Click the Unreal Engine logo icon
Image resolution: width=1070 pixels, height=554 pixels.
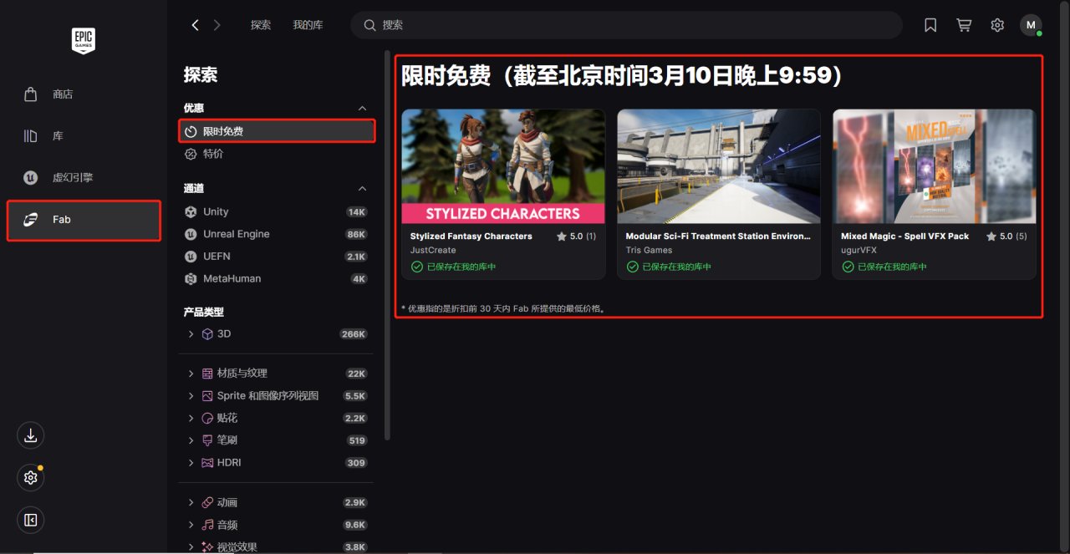tap(191, 234)
